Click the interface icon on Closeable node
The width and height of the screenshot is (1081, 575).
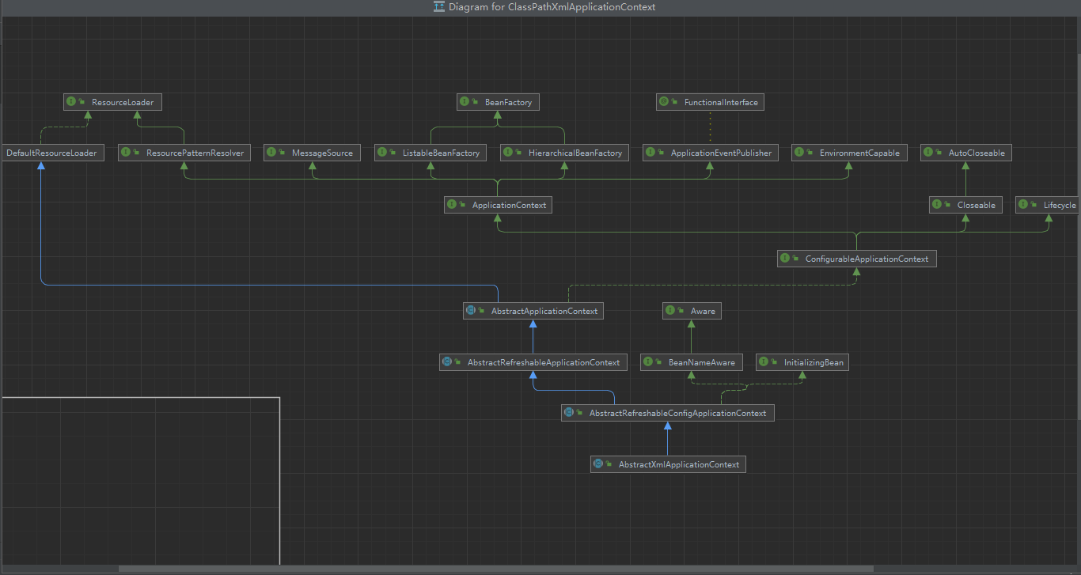(x=937, y=205)
